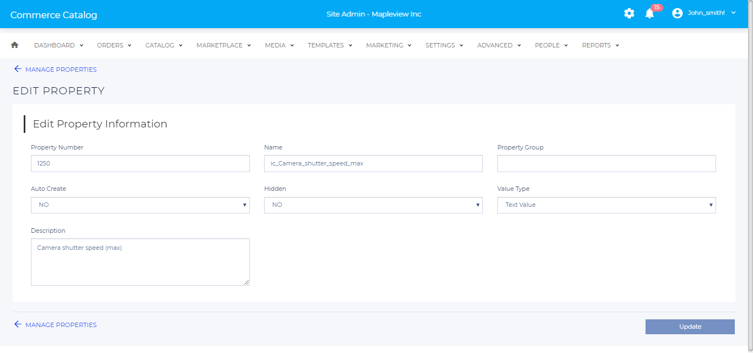Open the Catalog menu

[x=164, y=45]
